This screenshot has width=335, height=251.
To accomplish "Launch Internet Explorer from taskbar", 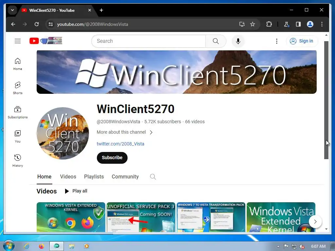I will pos(27,246).
